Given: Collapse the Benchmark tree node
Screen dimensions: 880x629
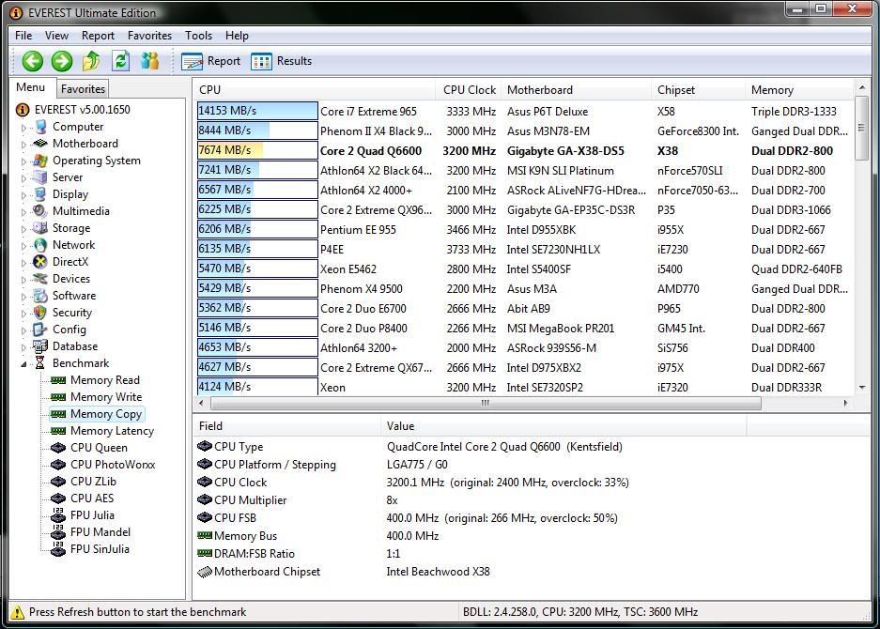Looking at the screenshot, I should (23, 364).
